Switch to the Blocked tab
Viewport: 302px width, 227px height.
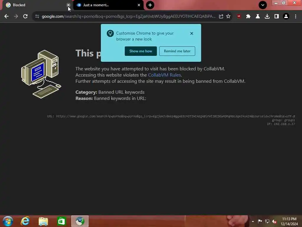coord(37,5)
